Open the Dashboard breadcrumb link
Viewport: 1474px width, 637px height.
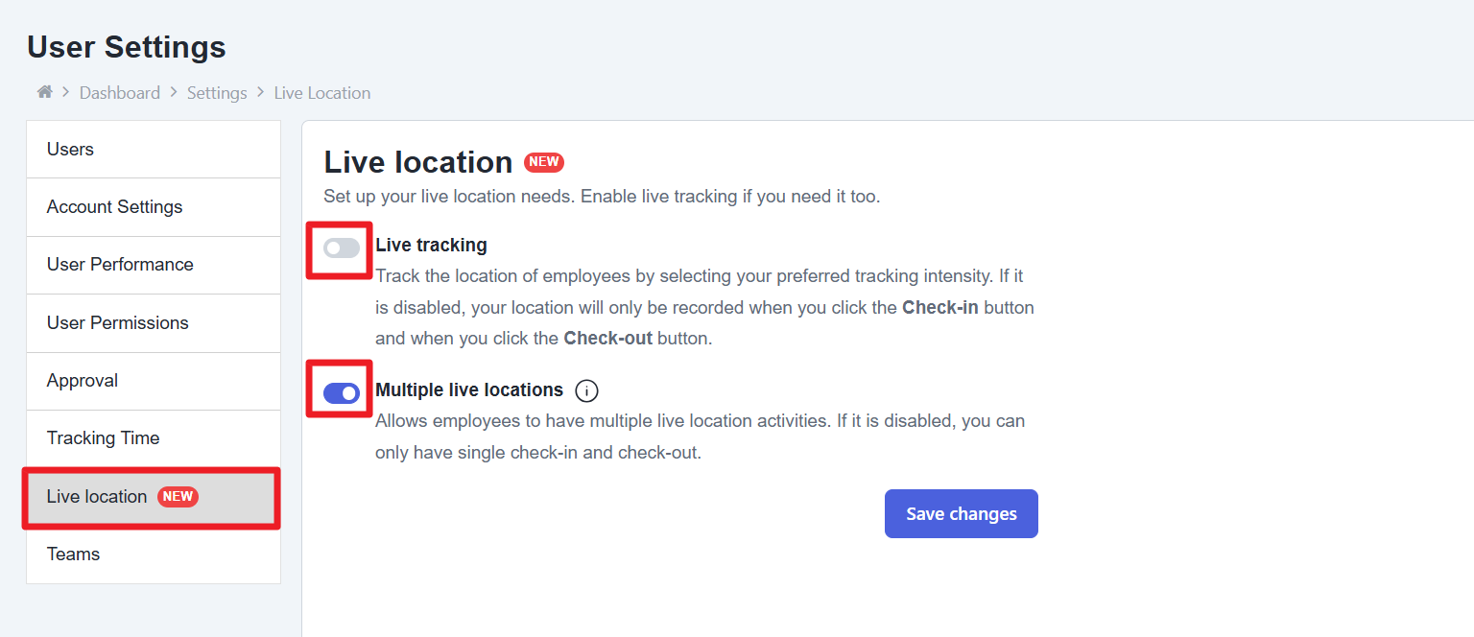(x=119, y=93)
